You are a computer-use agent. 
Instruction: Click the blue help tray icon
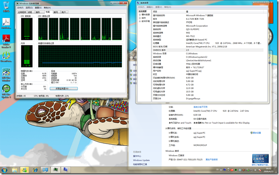(224, 170)
